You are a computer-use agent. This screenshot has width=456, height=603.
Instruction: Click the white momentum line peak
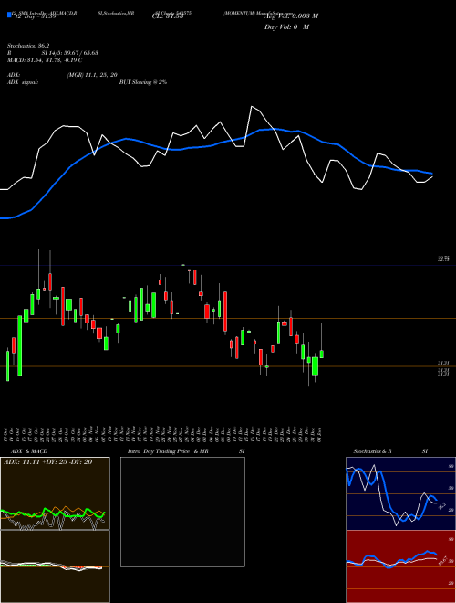[x=252, y=107]
